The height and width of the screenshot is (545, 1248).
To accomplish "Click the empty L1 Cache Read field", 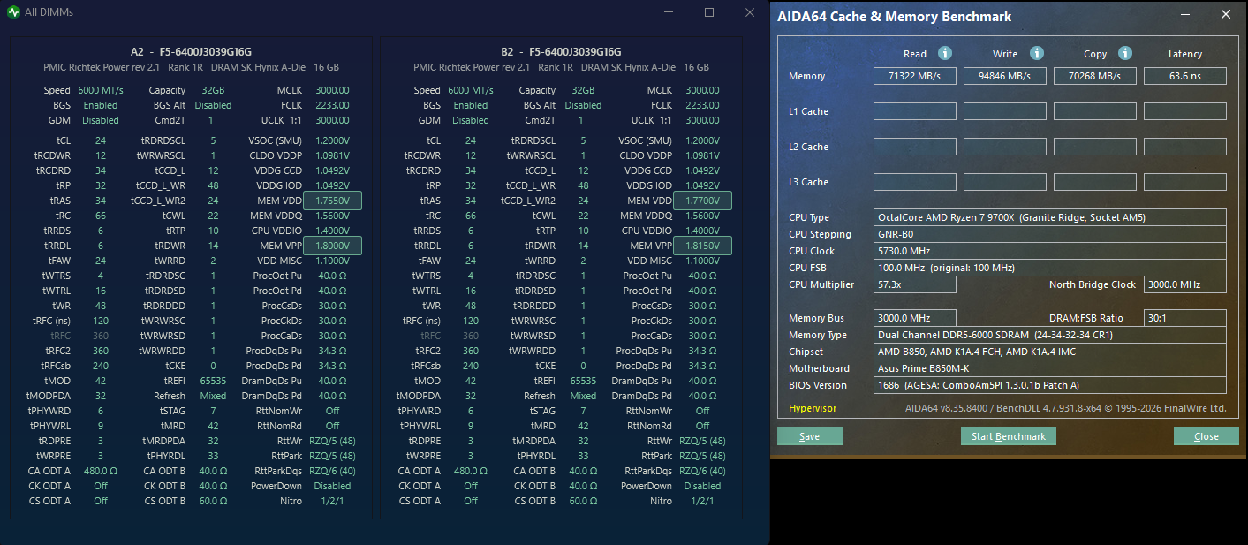I will 915,111.
